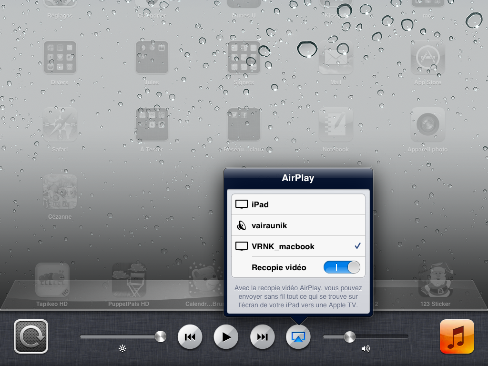The height and width of the screenshot is (366, 488).
Task: Click the AirPlay mirroring description text
Action: point(298,296)
